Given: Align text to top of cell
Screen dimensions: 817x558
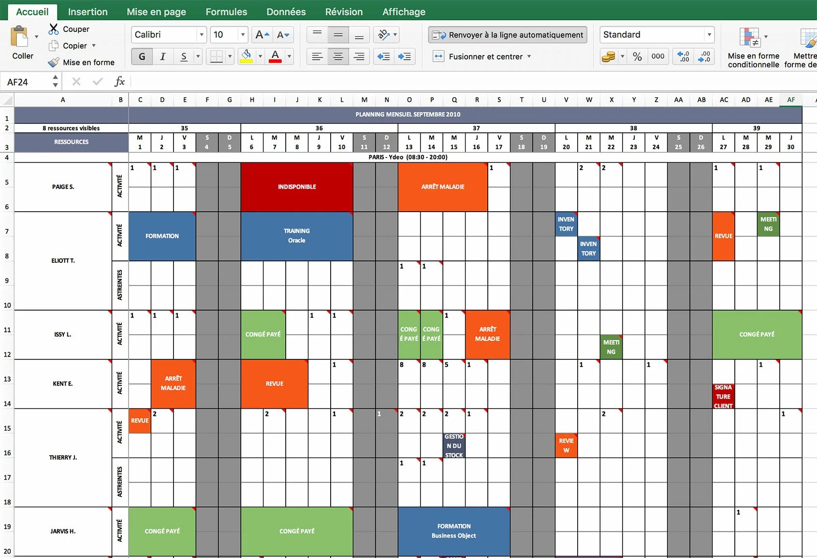Looking at the screenshot, I should tap(317, 35).
